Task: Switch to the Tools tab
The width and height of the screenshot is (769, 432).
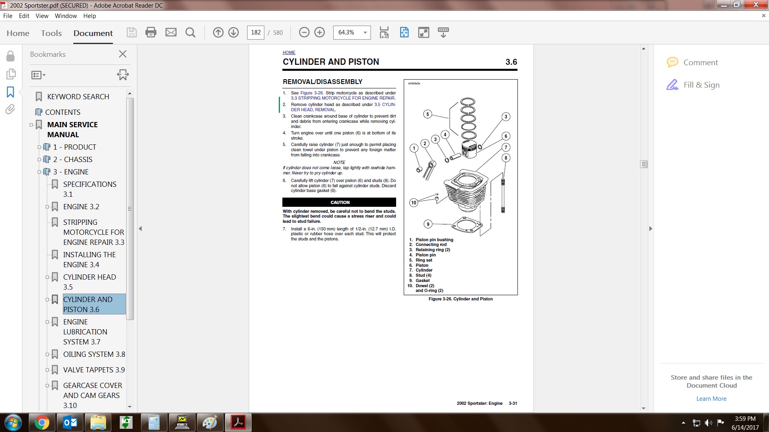Action: (51, 33)
